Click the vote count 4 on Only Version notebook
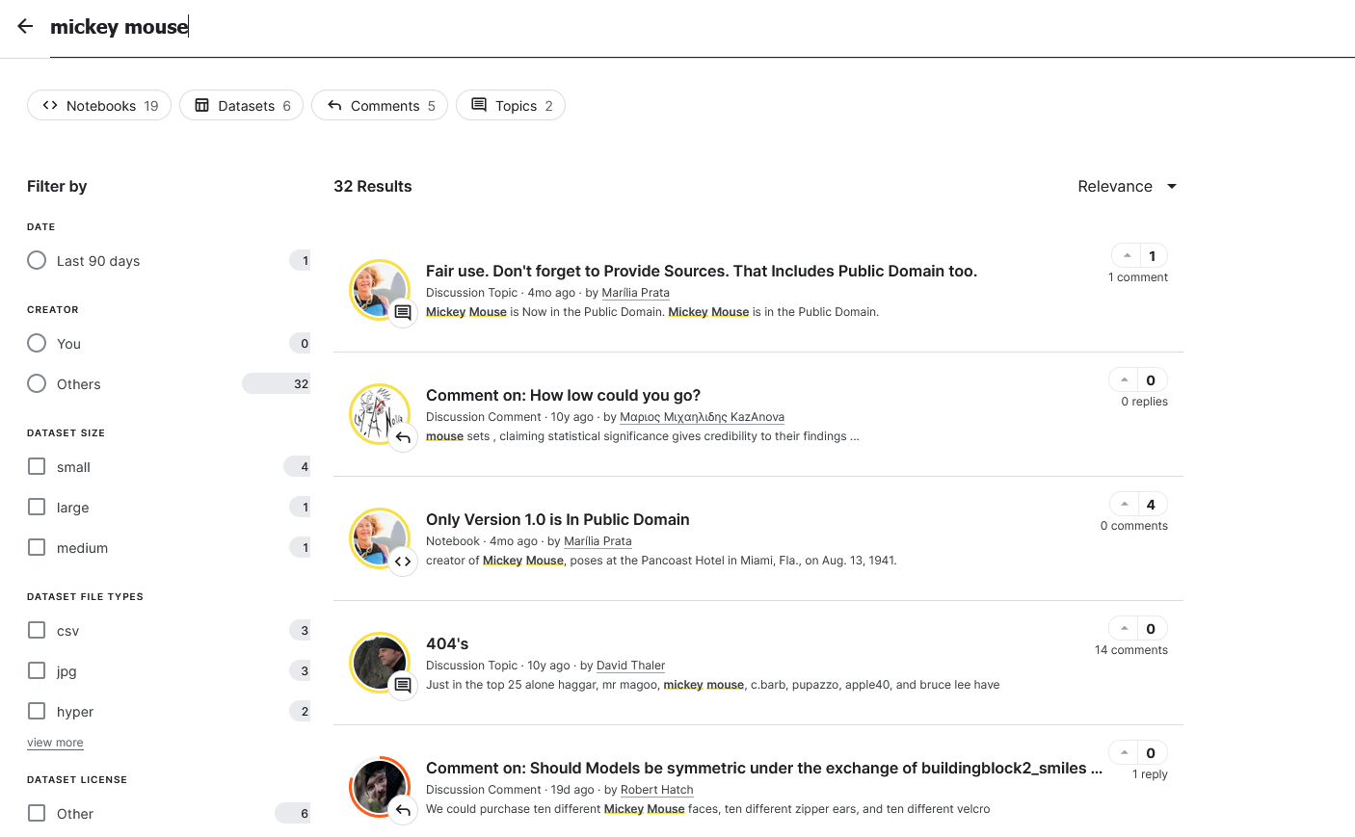 (x=1151, y=504)
